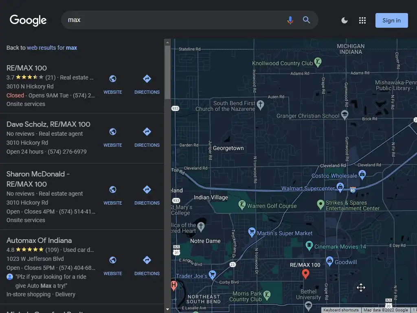Get directions icon for Automax Of Indiana
The height and width of the screenshot is (313, 417).
147,260
